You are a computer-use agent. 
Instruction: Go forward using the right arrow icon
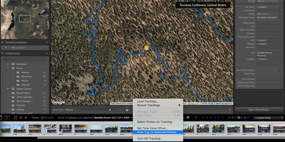pos(26,118)
